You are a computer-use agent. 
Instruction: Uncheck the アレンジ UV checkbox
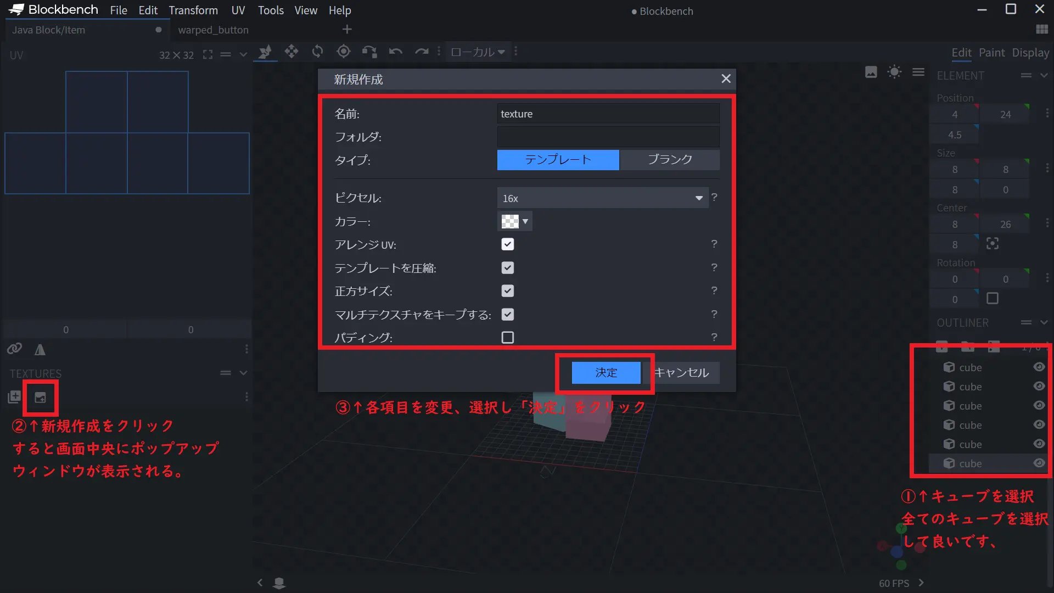pos(508,244)
